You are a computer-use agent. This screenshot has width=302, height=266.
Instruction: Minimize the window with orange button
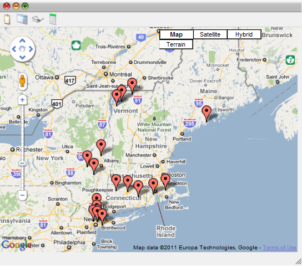coord(16,6)
